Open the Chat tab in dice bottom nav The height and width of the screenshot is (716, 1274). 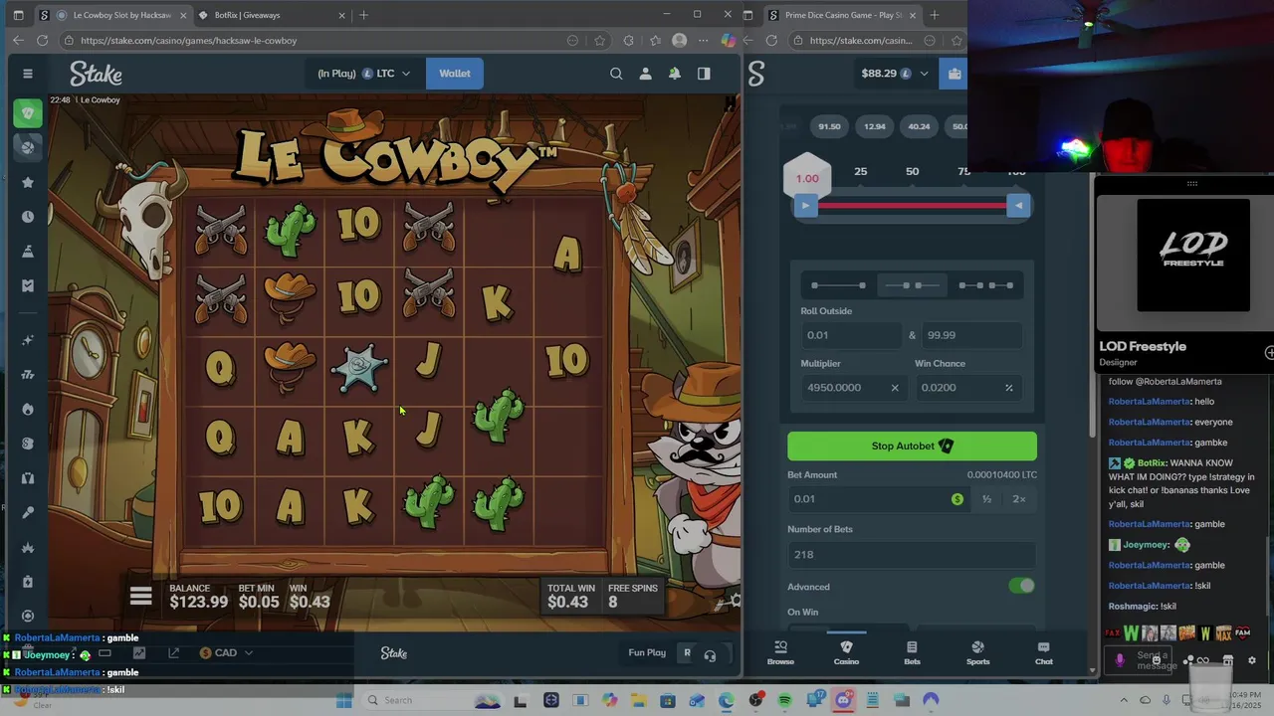click(x=1043, y=652)
